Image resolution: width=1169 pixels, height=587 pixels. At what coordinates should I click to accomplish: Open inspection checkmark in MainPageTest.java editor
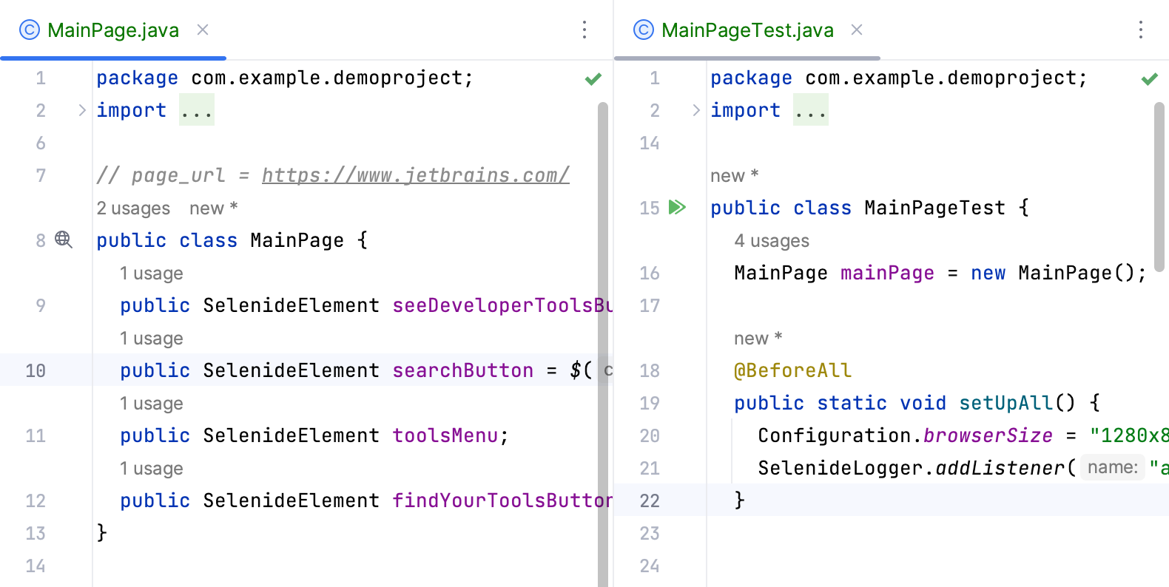[x=1149, y=78]
